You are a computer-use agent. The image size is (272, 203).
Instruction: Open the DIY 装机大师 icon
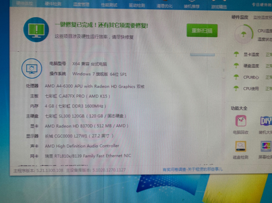(x=266, y=121)
